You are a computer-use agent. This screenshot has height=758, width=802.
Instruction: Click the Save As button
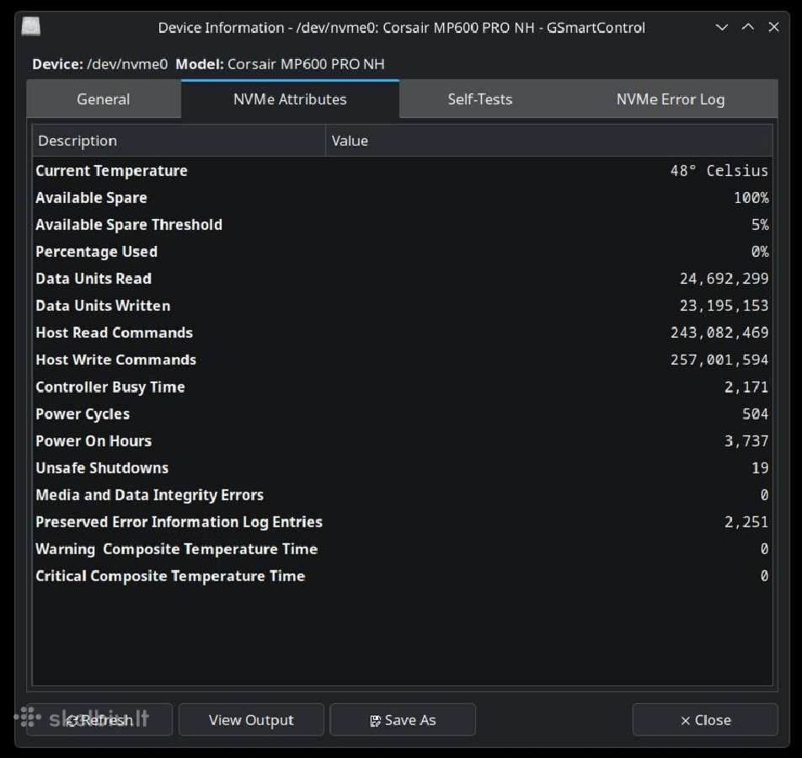[403, 719]
